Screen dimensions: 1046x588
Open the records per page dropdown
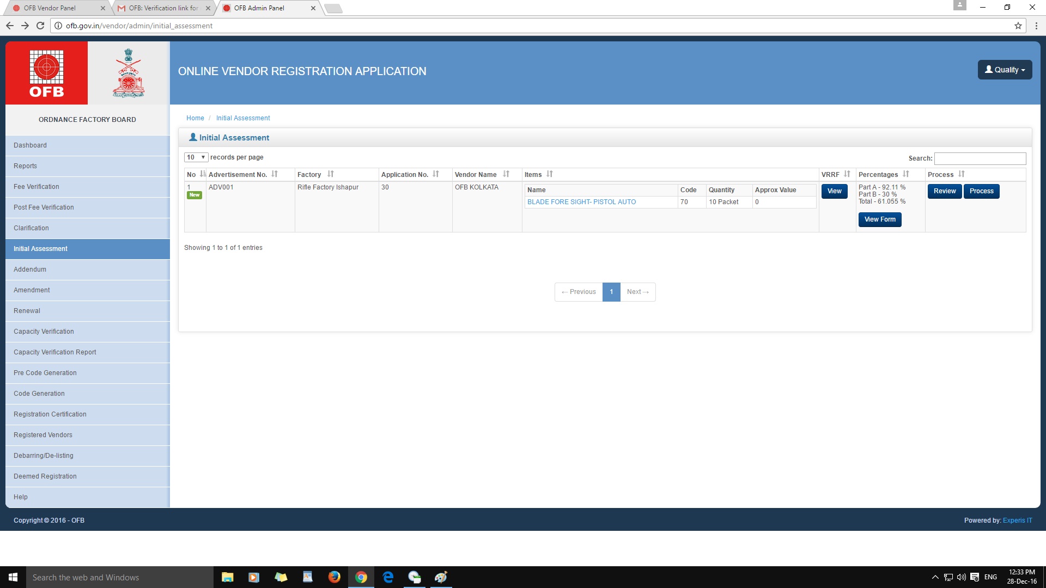click(196, 157)
